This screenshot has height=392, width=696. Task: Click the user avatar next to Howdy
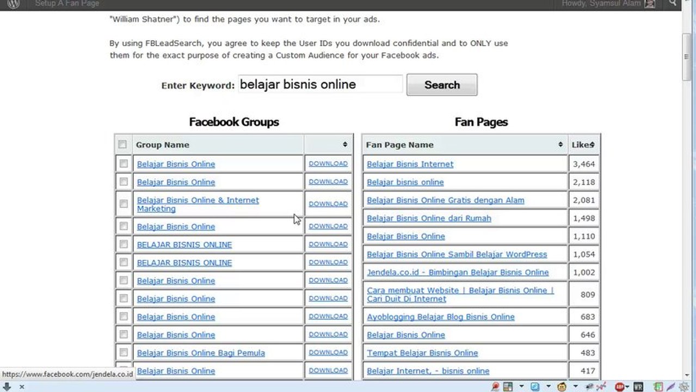(x=649, y=4)
